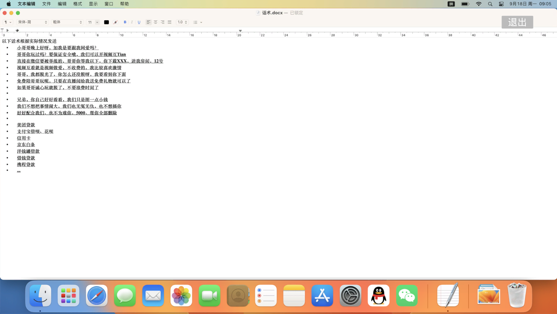
Task: Check the battery status icon
Action: (x=465, y=4)
